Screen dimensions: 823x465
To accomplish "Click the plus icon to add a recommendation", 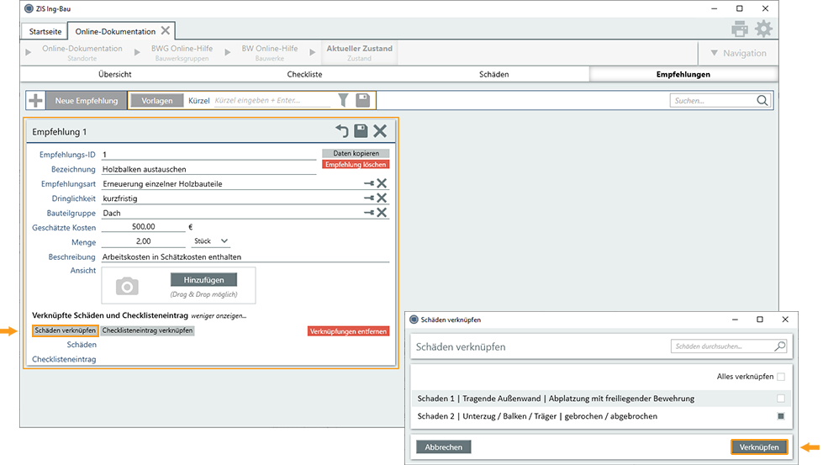I will [x=36, y=101].
